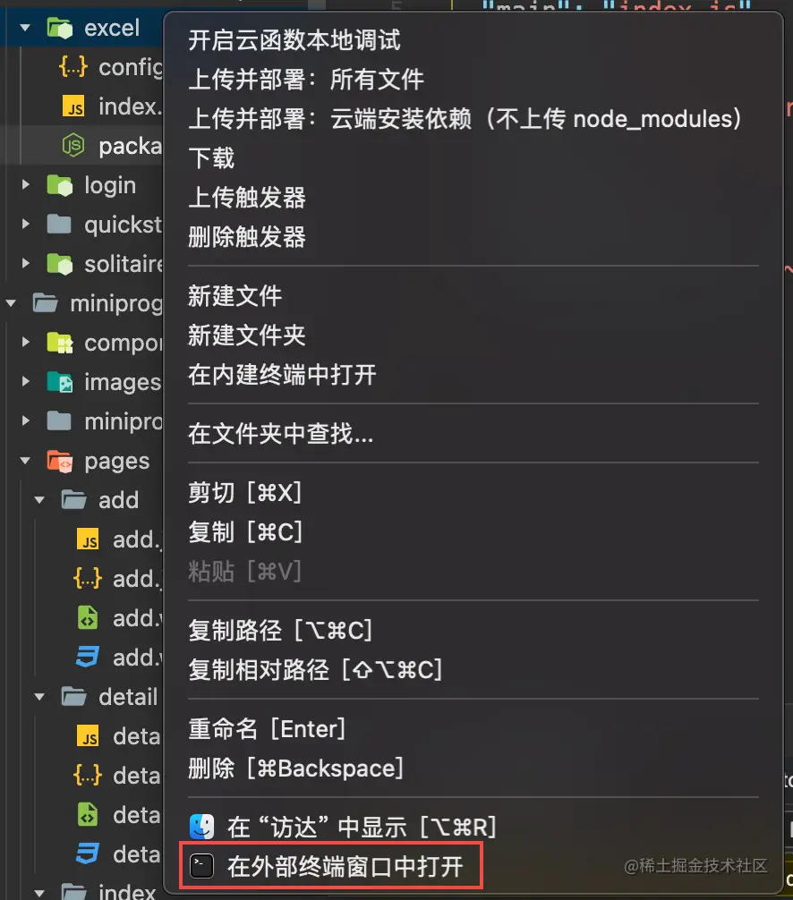Click the JS icon beside index file
This screenshot has width=793, height=900.
(73, 106)
